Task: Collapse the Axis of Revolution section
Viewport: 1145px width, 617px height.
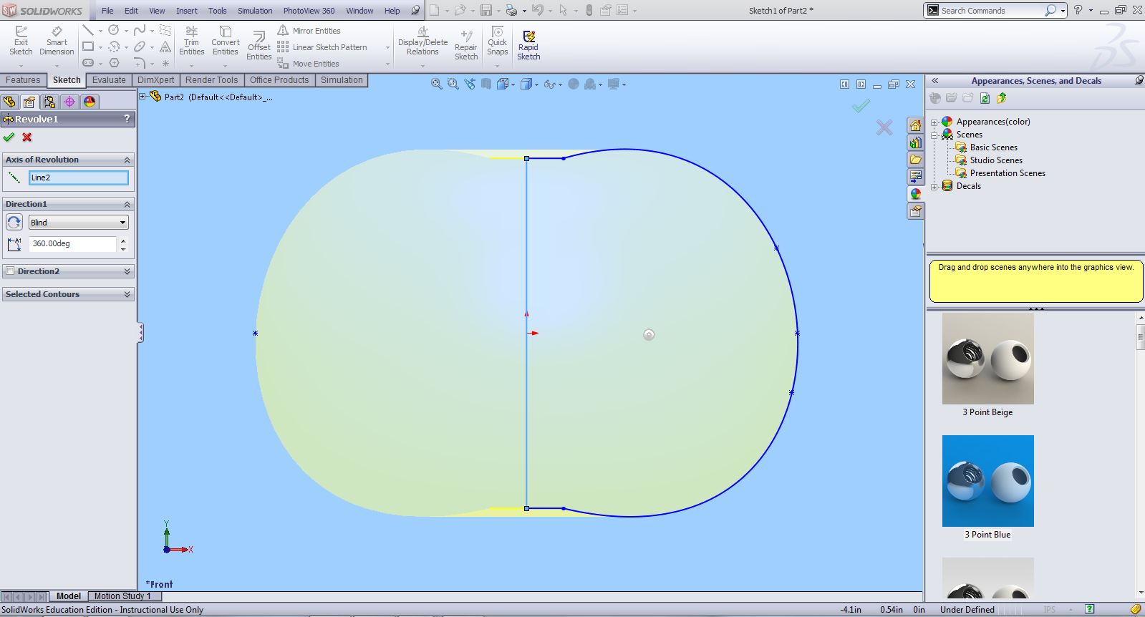Action: [x=127, y=160]
